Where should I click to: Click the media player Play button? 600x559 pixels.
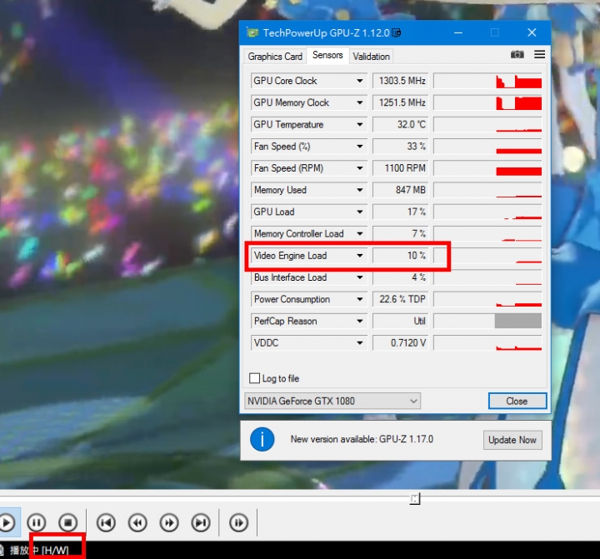(7, 522)
